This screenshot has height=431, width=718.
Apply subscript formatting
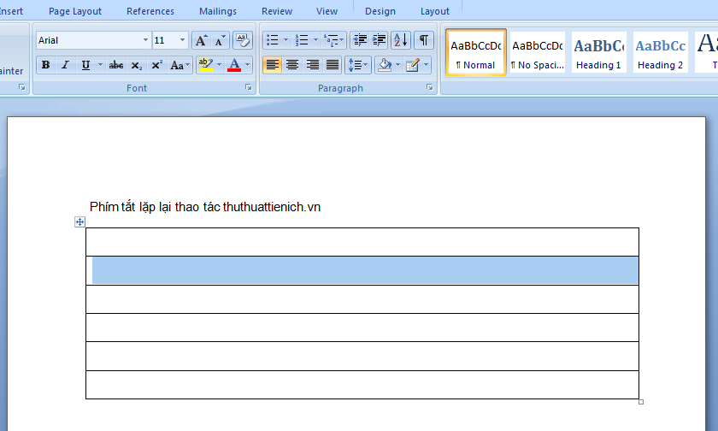[137, 65]
